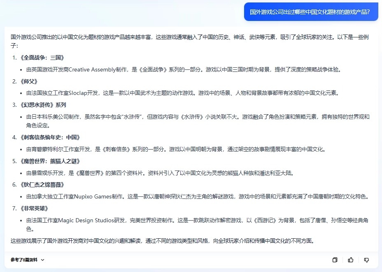This screenshot has height=272, width=382.
Task: Give a thumbs up to the answer
Action: click(x=350, y=260)
